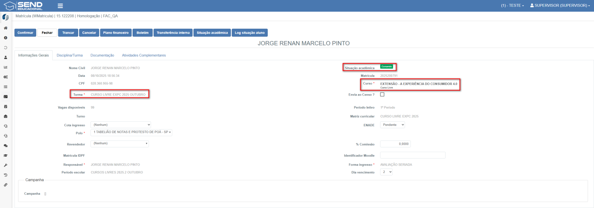This screenshot has width=594, height=208.
Task: Check the Envia ao Censo checkbox
Action: [382, 94]
